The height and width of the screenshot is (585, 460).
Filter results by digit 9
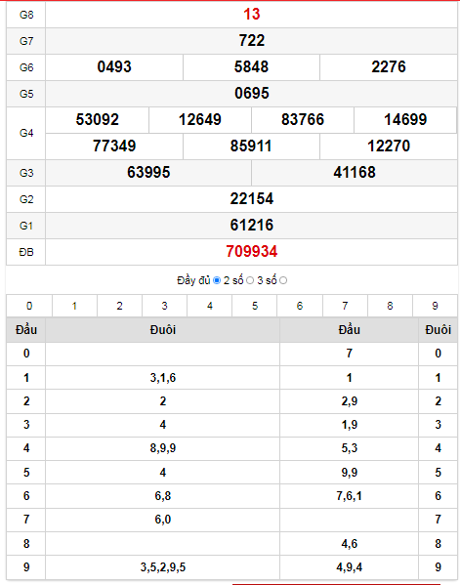435,306
